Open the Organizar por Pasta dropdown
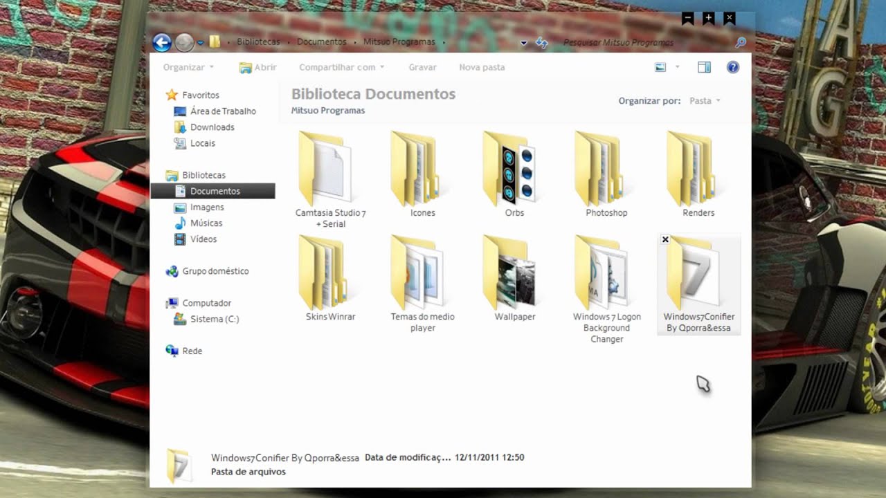This screenshot has height=498, width=886. [705, 101]
